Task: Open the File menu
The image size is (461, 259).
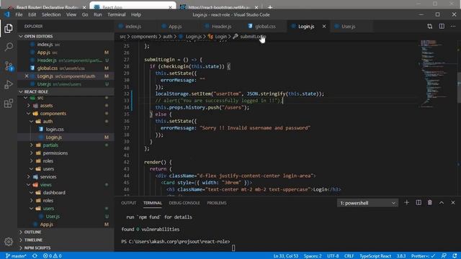Action: [19, 14]
